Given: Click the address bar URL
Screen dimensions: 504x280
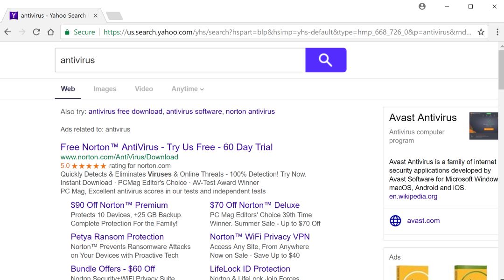Looking at the screenshot, I should [287, 32].
